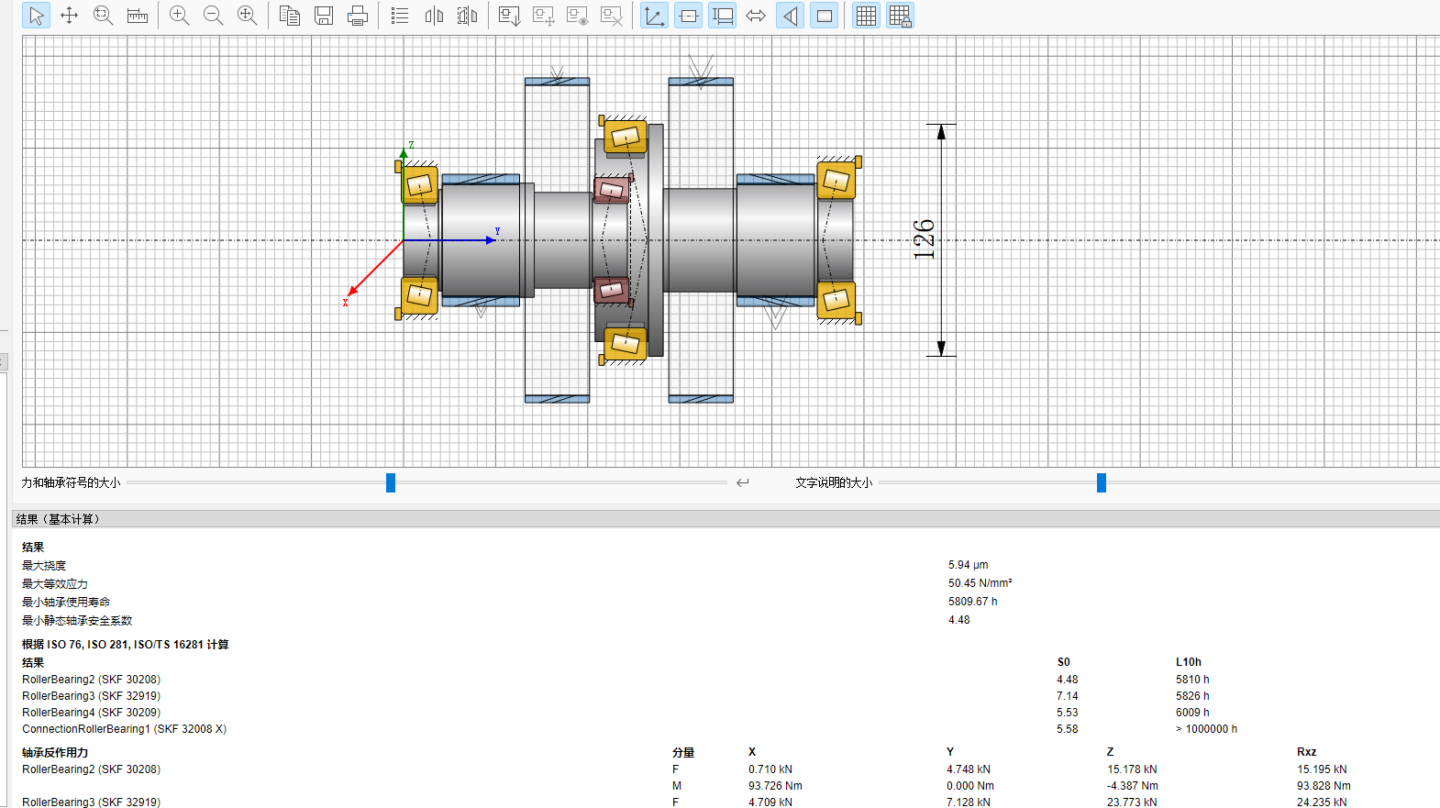Remove background image icon with X
The width and height of the screenshot is (1440, 808).
(x=612, y=16)
